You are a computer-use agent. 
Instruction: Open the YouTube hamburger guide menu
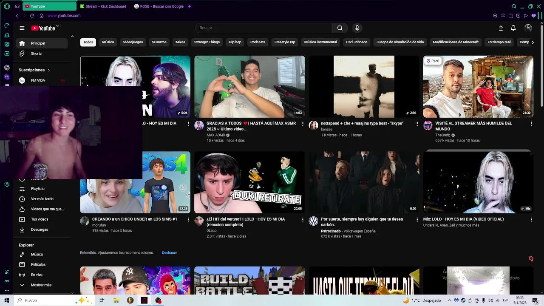[22, 28]
